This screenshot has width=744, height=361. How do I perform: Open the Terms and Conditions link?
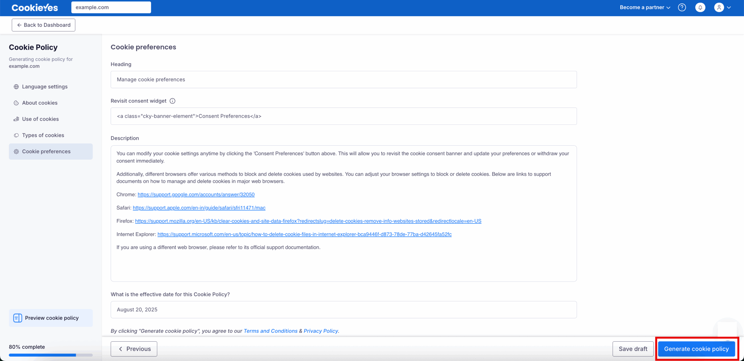(270, 331)
